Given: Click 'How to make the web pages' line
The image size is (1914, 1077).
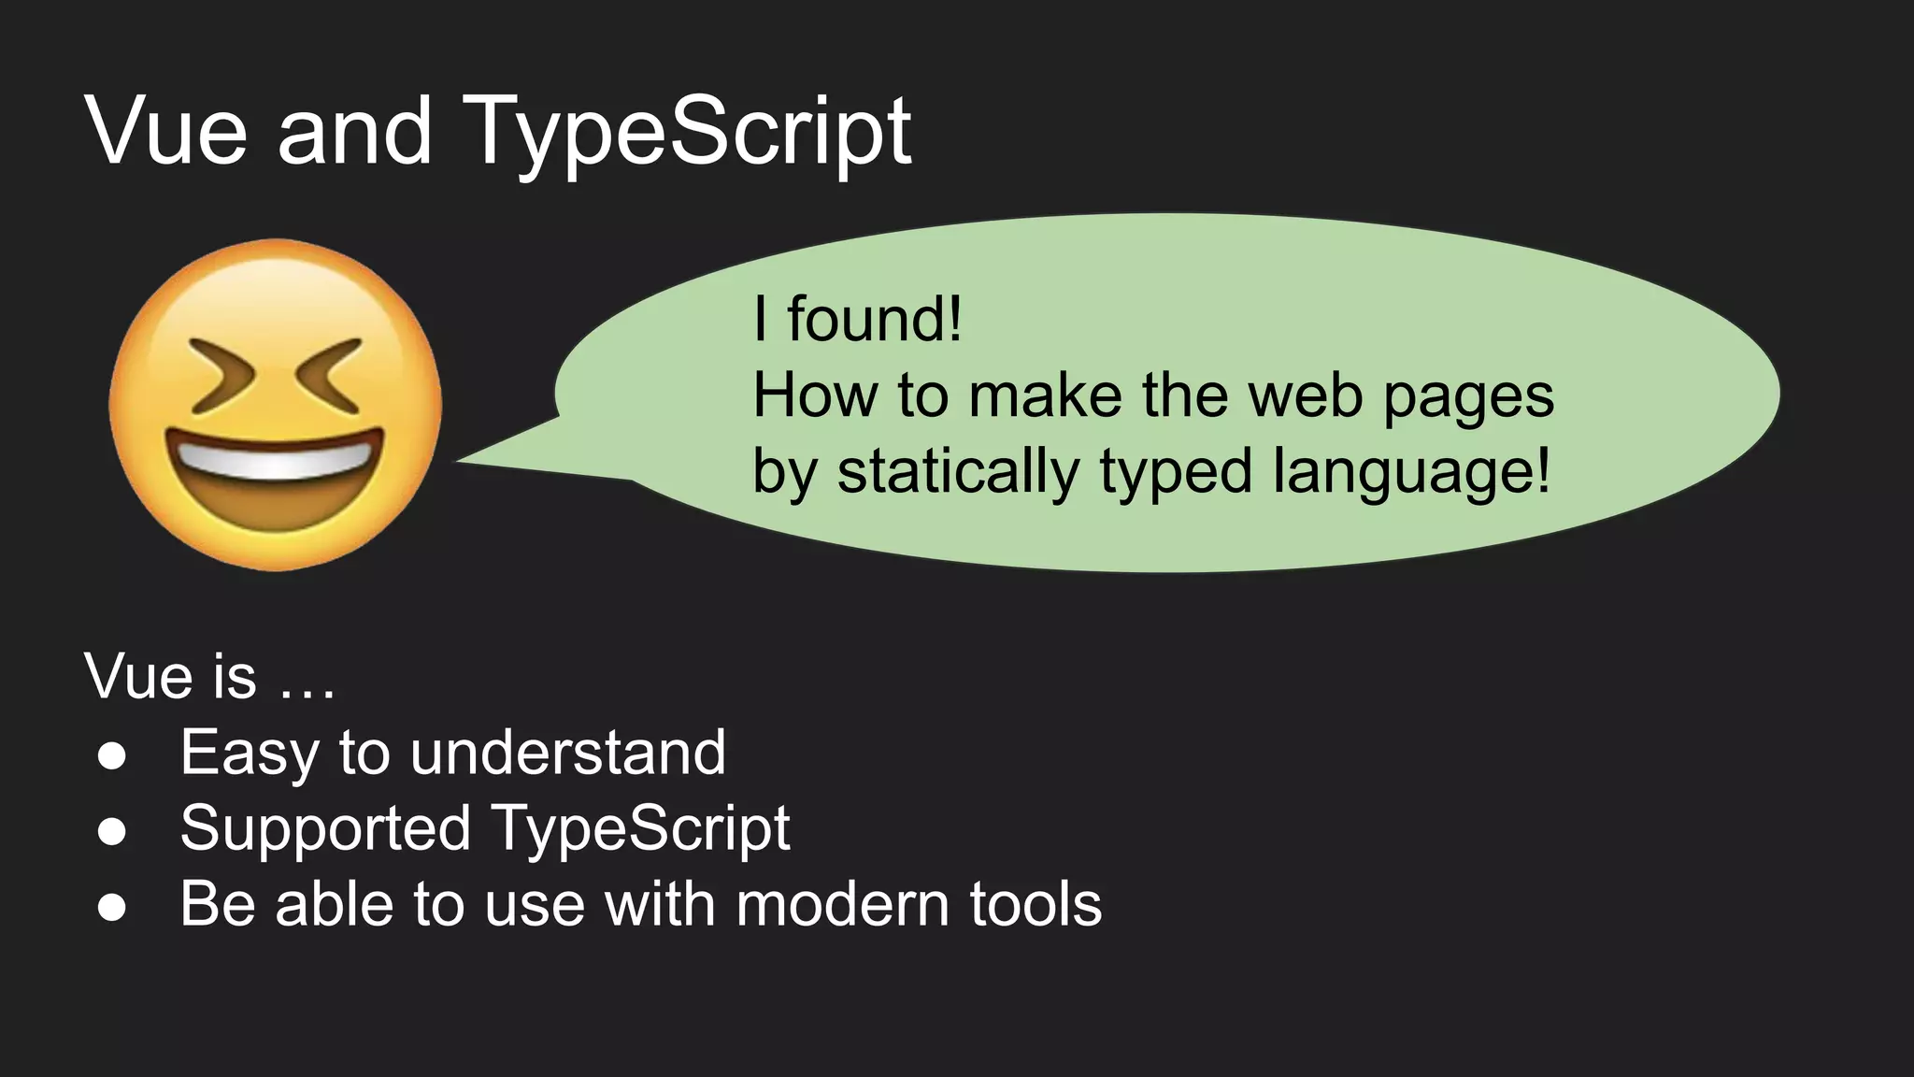Looking at the screenshot, I should pos(1153,396).
